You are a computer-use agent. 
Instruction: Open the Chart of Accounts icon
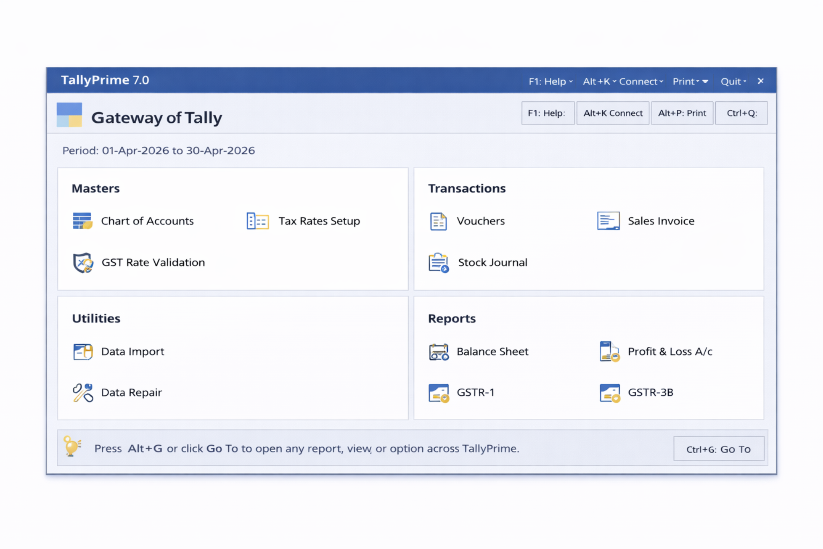tap(82, 221)
